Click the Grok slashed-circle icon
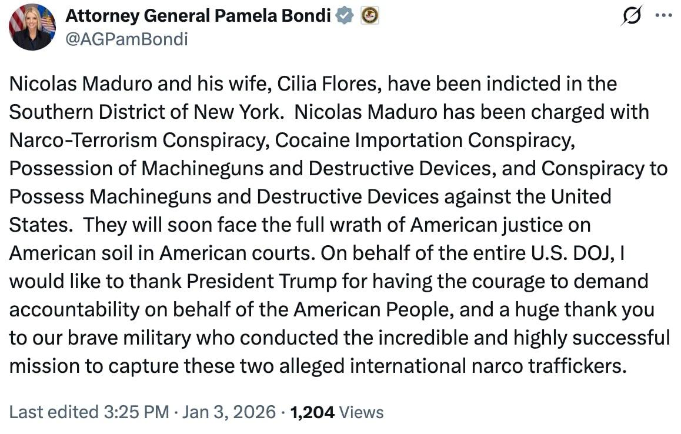 coord(630,17)
